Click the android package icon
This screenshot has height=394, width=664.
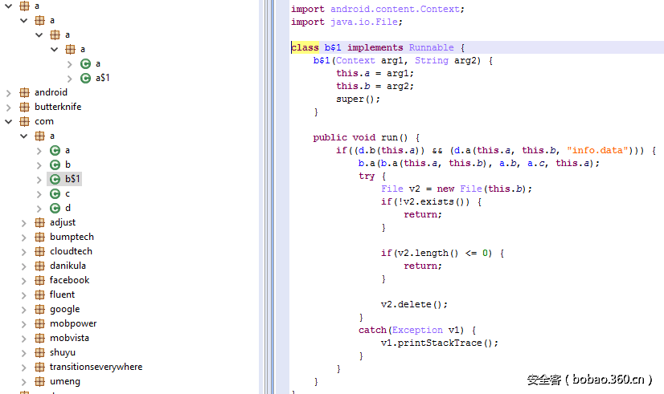click(x=24, y=92)
